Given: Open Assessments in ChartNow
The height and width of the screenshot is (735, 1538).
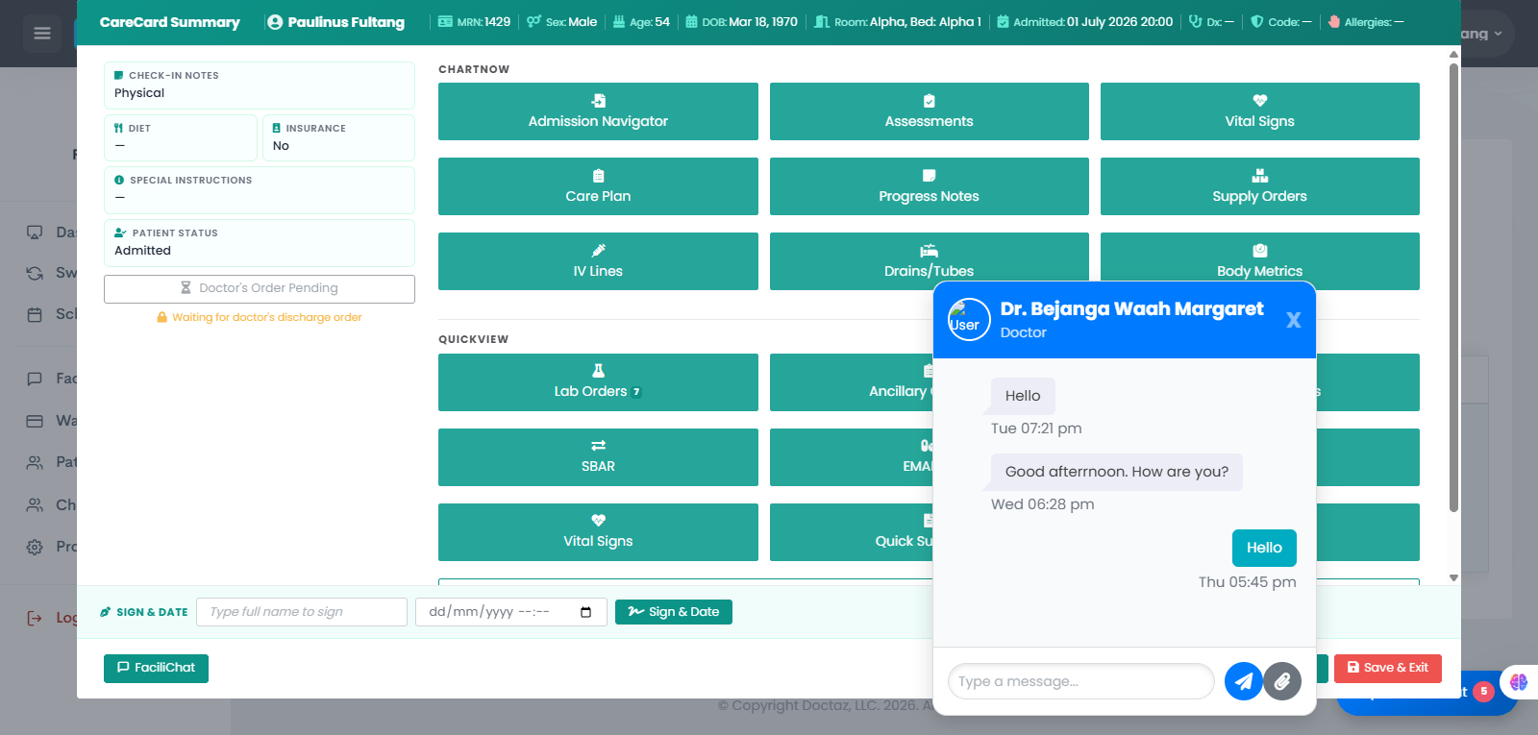Looking at the screenshot, I should click(929, 111).
